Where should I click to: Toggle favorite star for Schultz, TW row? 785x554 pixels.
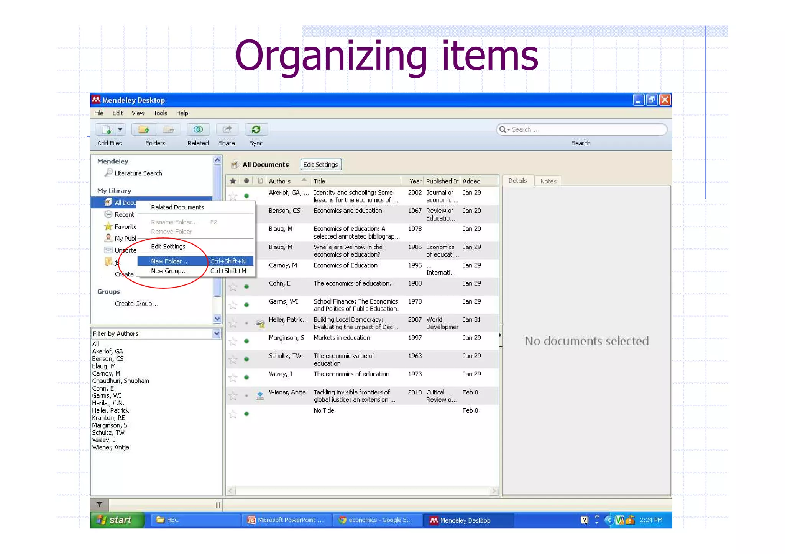click(x=233, y=360)
